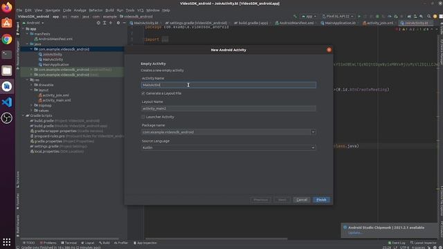Expand the mipmap folder
The image size is (443, 249).
click(x=31, y=106)
